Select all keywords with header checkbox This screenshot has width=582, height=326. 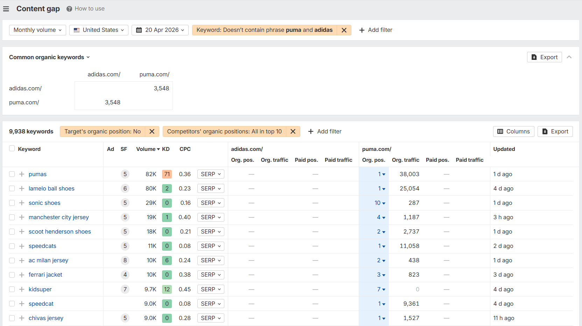(x=12, y=148)
